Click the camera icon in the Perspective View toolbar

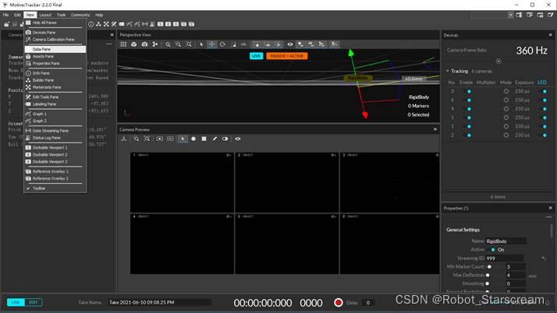(144, 44)
